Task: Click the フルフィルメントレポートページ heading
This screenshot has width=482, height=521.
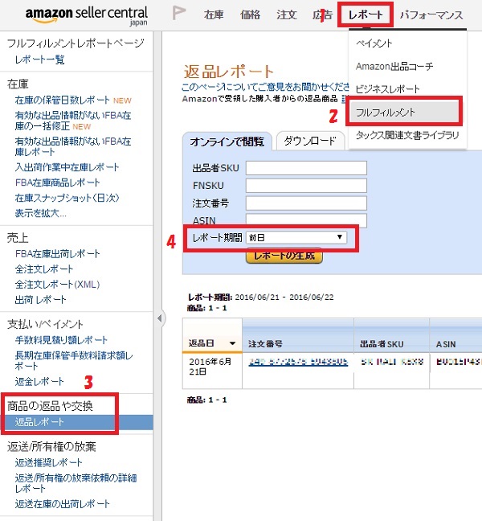Action: pyautogui.click(x=76, y=43)
